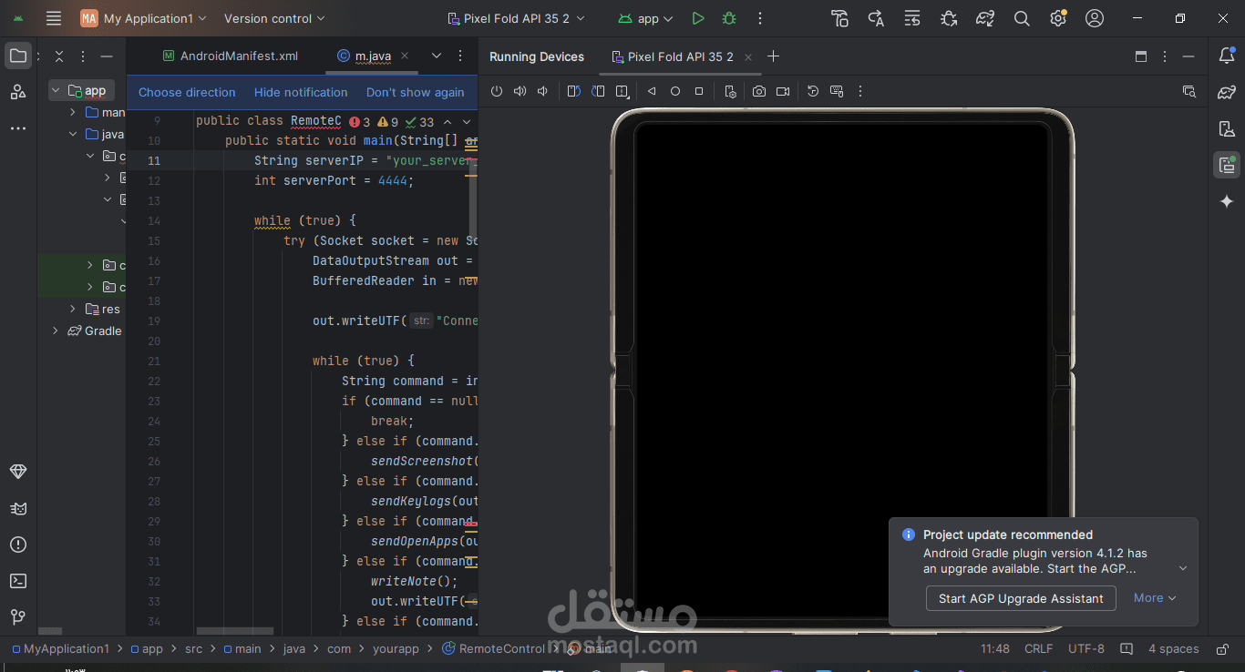Image resolution: width=1245 pixels, height=672 pixels.
Task: Open Build Variants hammer icon in top toolbar
Action: 840,18
